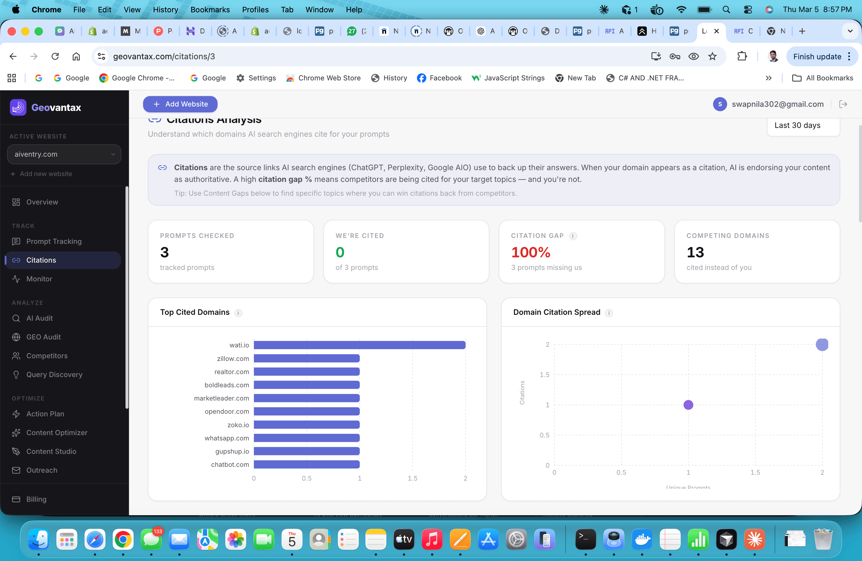Image resolution: width=862 pixels, height=561 pixels.
Task: Click the Add new website link
Action: coord(46,174)
